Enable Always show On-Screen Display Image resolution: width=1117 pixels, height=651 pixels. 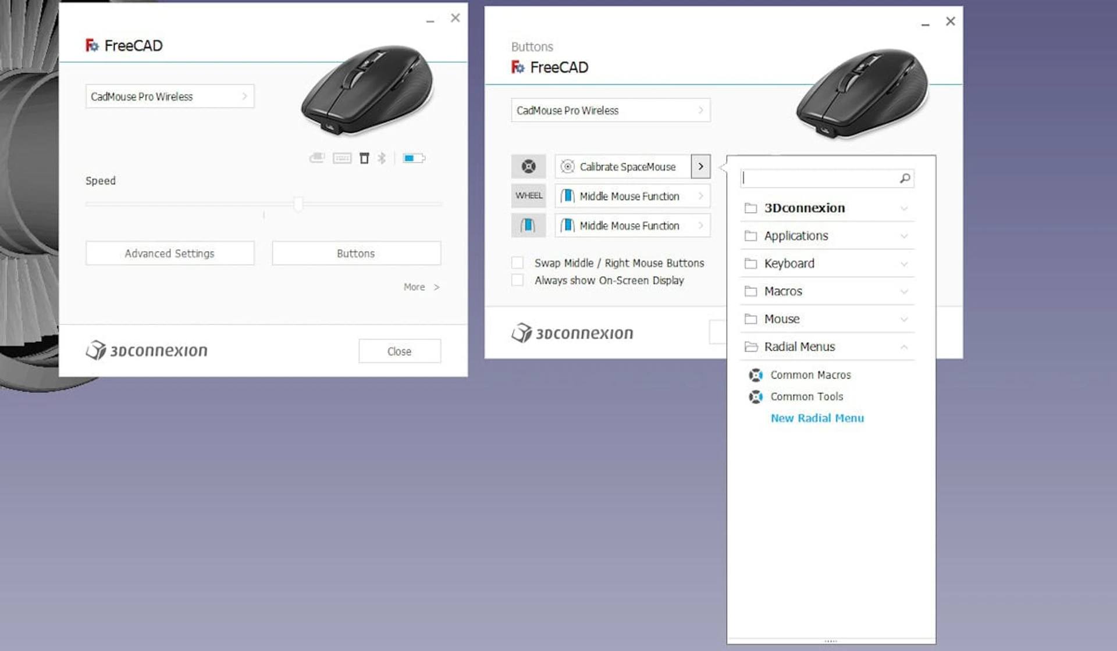517,280
